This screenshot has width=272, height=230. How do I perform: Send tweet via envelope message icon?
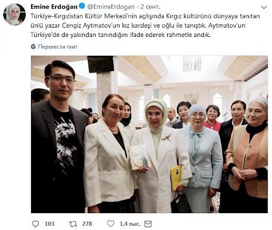(x=148, y=224)
